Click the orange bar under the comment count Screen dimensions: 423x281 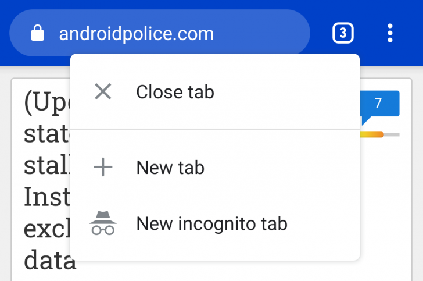372,134
